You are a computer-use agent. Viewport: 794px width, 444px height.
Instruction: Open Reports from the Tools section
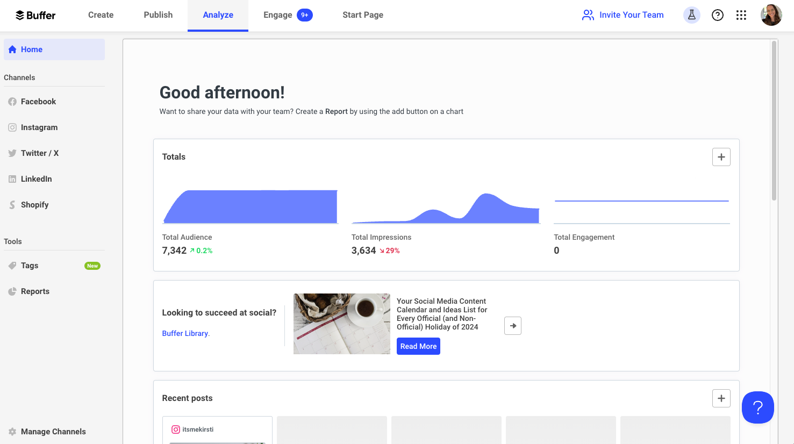34,291
